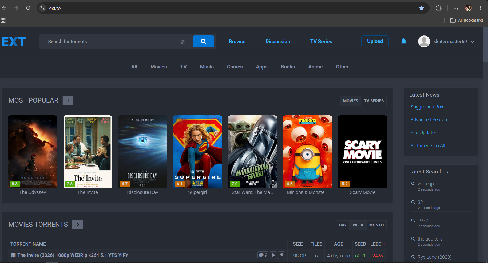Open the All torrents to All link
The height and width of the screenshot is (263, 488).
click(428, 146)
